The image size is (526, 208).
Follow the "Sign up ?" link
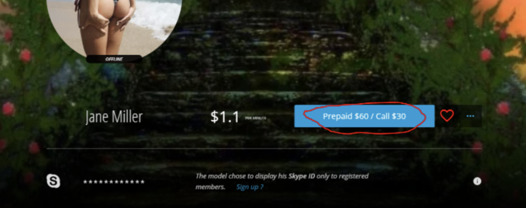249,187
